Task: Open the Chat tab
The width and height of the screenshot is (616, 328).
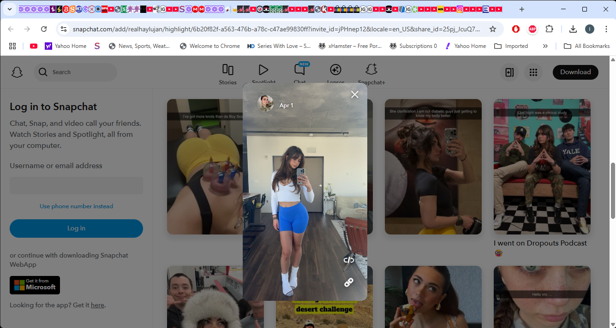Action: (x=300, y=75)
